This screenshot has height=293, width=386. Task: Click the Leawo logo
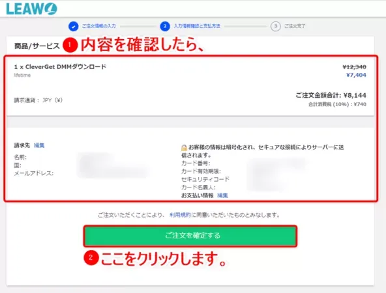pos(32,9)
